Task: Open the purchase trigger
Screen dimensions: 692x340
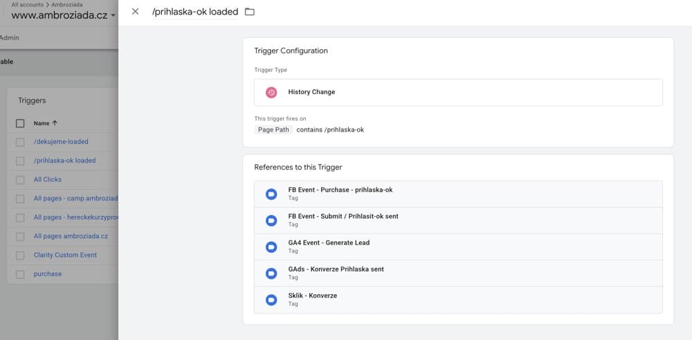Action: [x=48, y=274]
